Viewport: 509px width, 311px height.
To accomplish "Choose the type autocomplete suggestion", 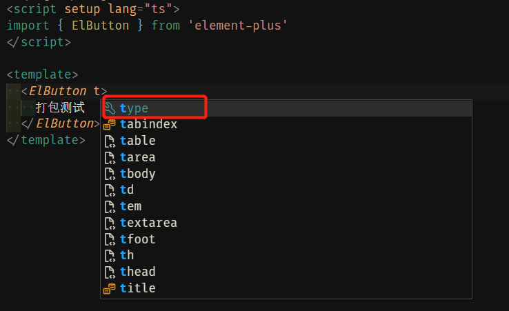I will point(286,108).
